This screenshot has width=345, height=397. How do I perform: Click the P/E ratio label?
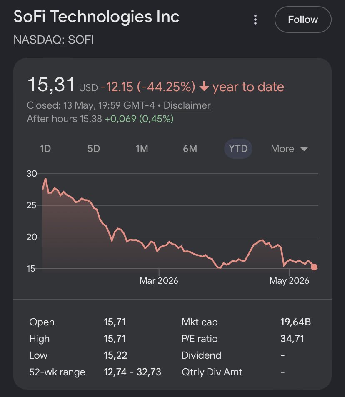pos(200,339)
